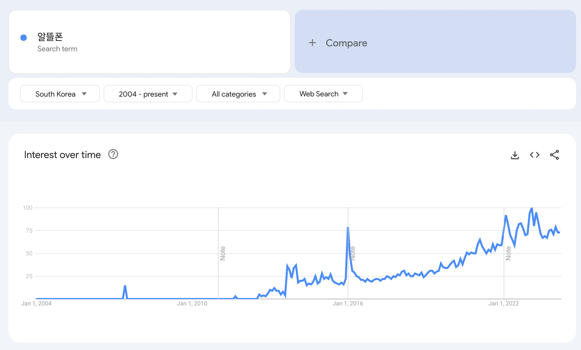The image size is (581, 350).
Task: Change the Web Search type dropdown
Action: click(x=323, y=94)
